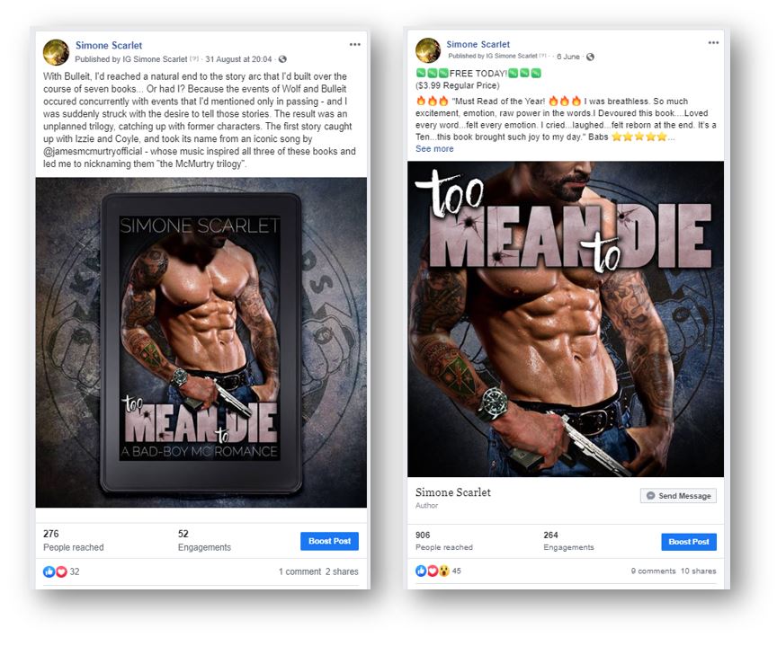
Task: View the 10 shares on right post
Action: click(698, 571)
